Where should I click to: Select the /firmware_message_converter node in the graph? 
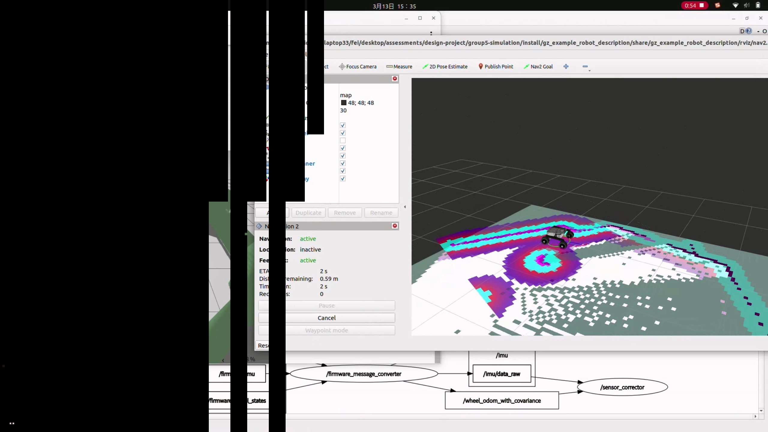coord(364,374)
